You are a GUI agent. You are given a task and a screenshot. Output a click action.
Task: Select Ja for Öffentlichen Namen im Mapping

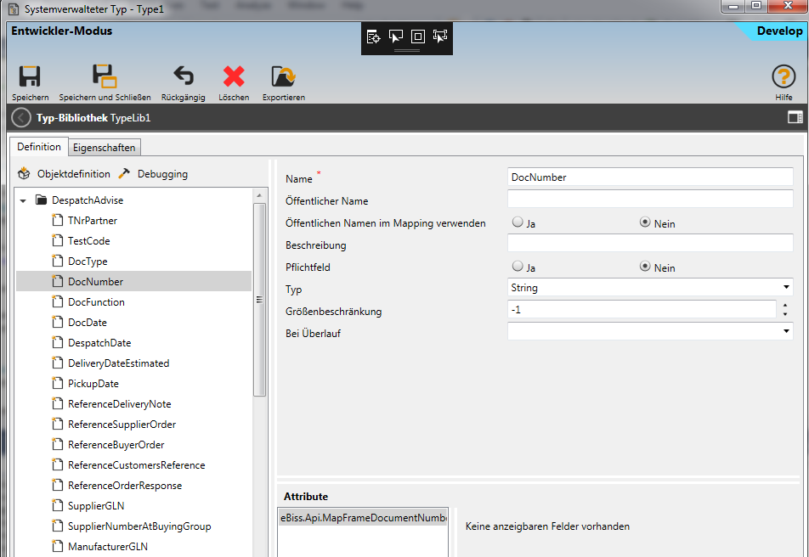pyautogui.click(x=518, y=222)
